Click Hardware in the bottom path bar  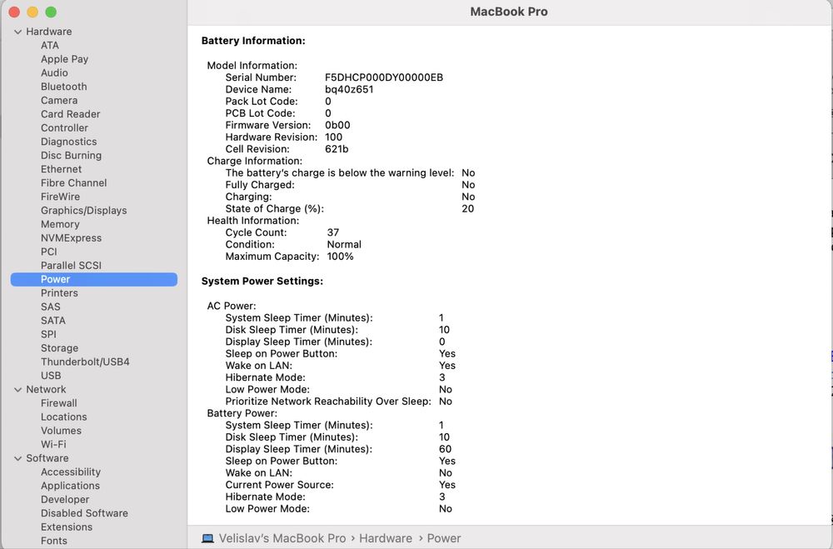point(385,538)
